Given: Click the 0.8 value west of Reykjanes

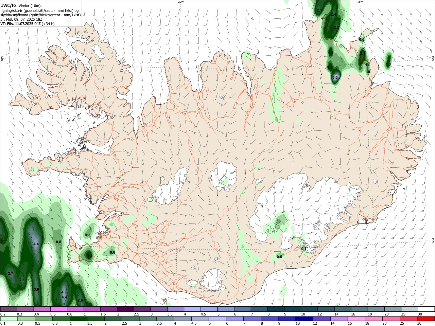Looking at the screenshot, I should 58,242.
